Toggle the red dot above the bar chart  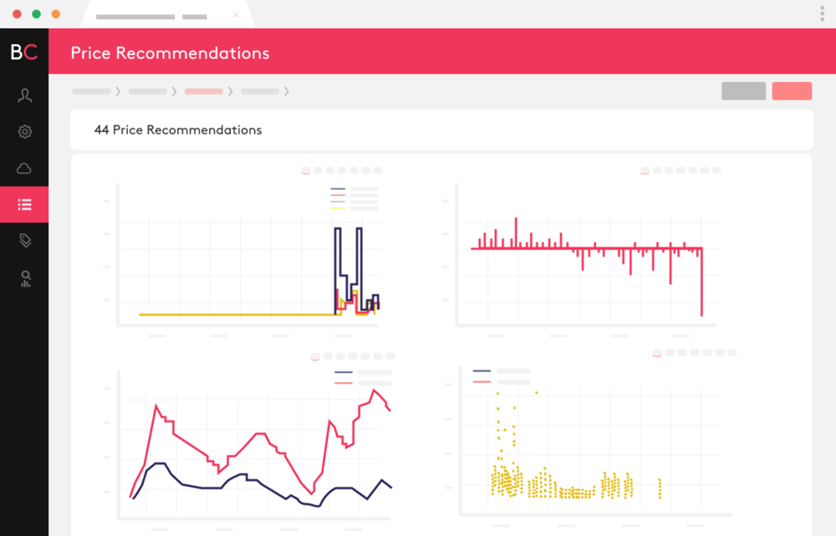(x=645, y=171)
